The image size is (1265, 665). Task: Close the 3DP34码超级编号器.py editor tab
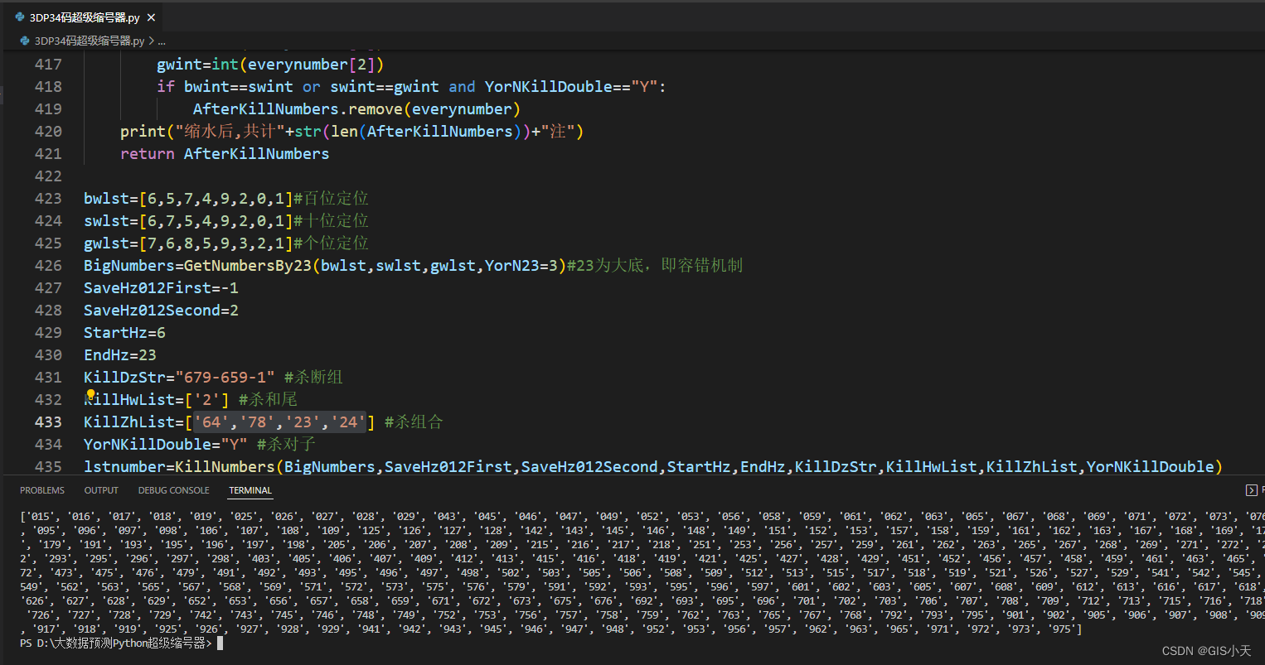pos(151,17)
